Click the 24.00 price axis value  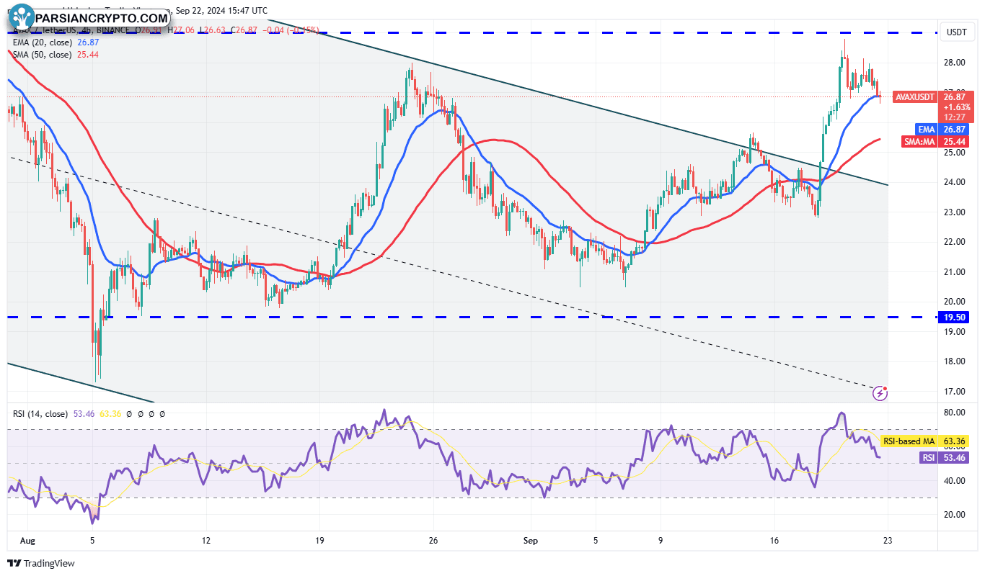tap(955, 182)
